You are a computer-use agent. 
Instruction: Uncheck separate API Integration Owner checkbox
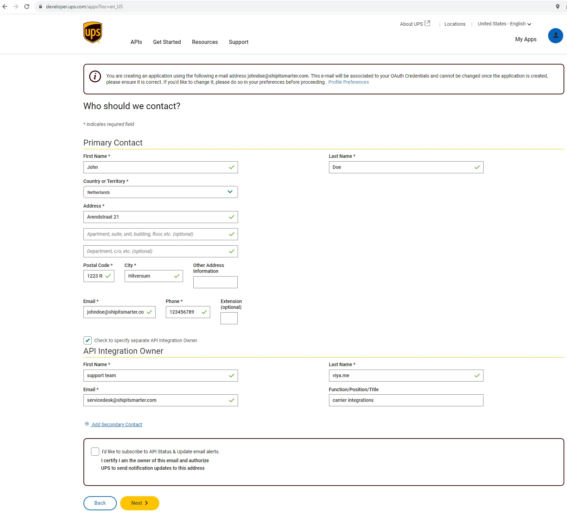(x=88, y=340)
